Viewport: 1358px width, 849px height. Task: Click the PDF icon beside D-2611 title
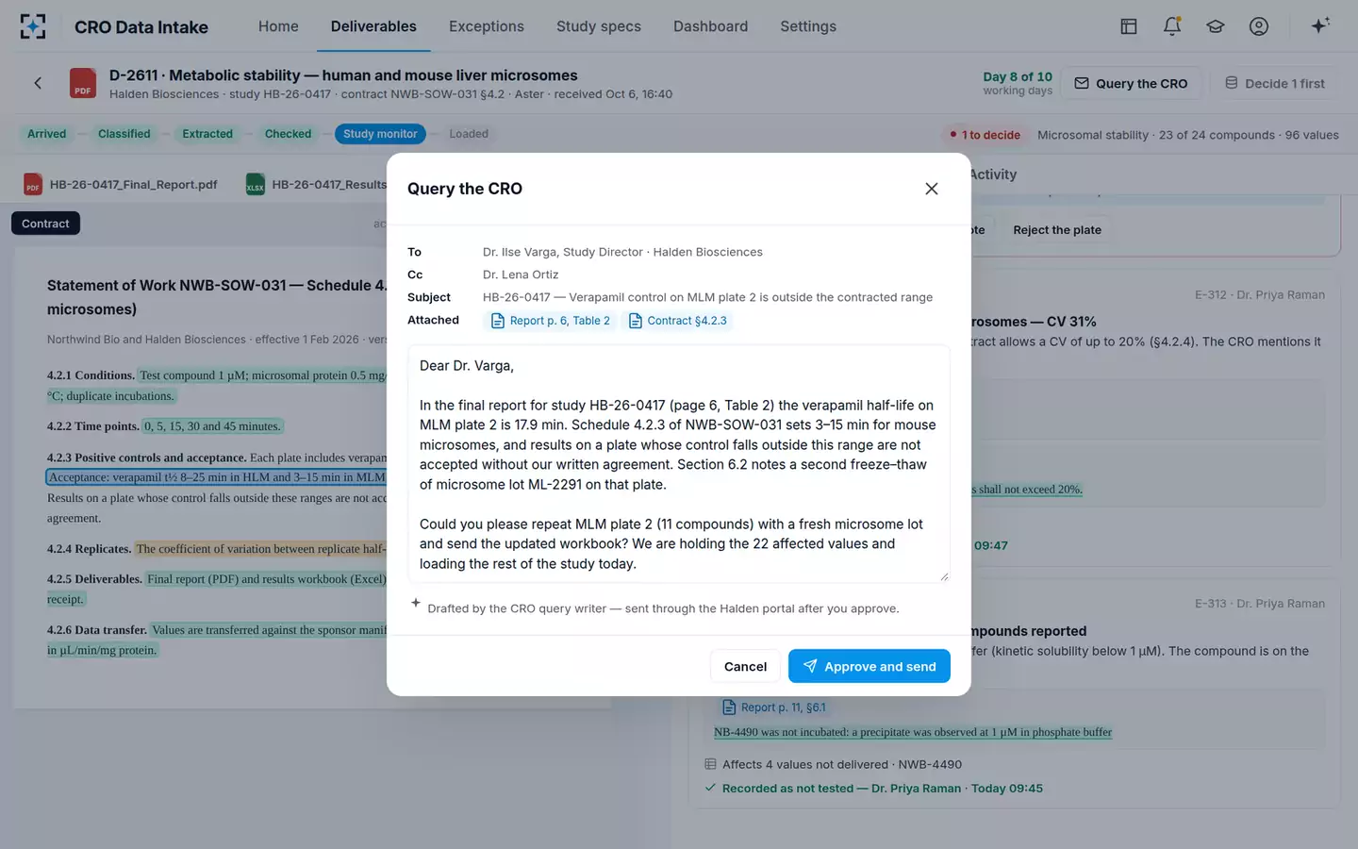coord(83,83)
